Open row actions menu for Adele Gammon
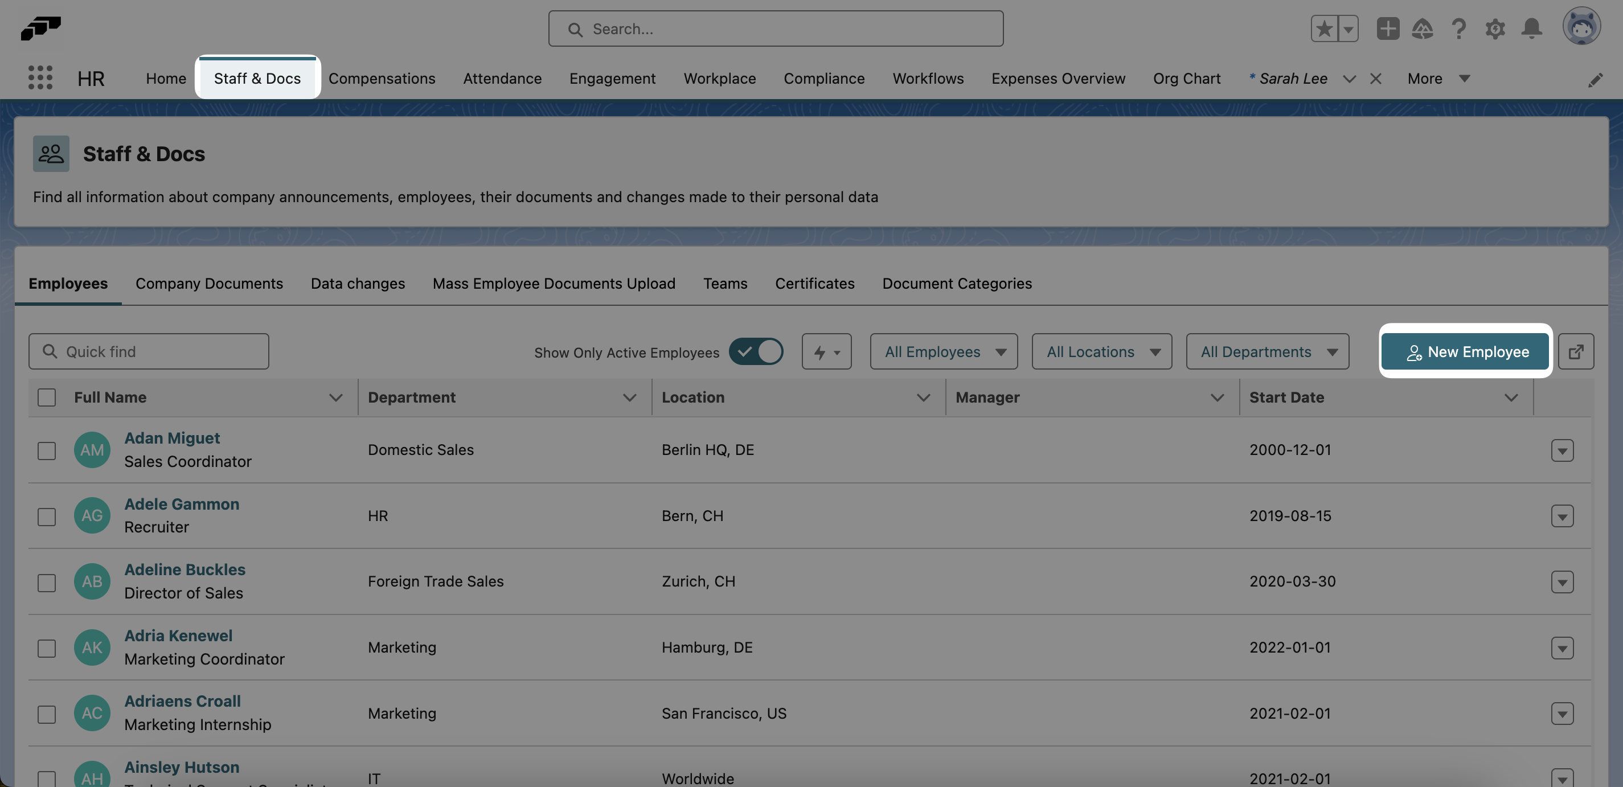Viewport: 1623px width, 787px height. coord(1562,517)
